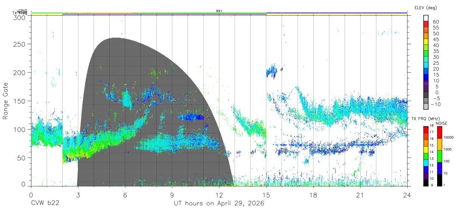Select the yellow ELEV swatch between 40 and 45

(x=427, y=42)
